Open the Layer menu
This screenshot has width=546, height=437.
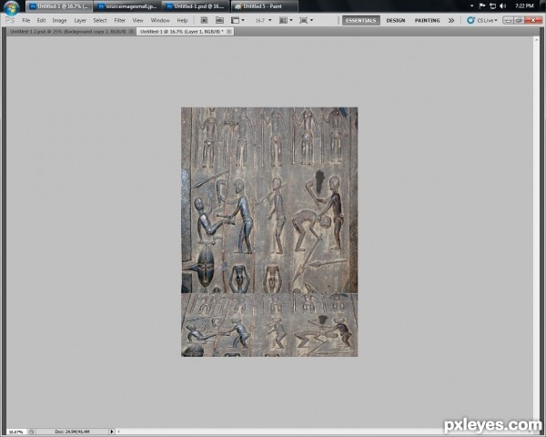(x=80, y=20)
